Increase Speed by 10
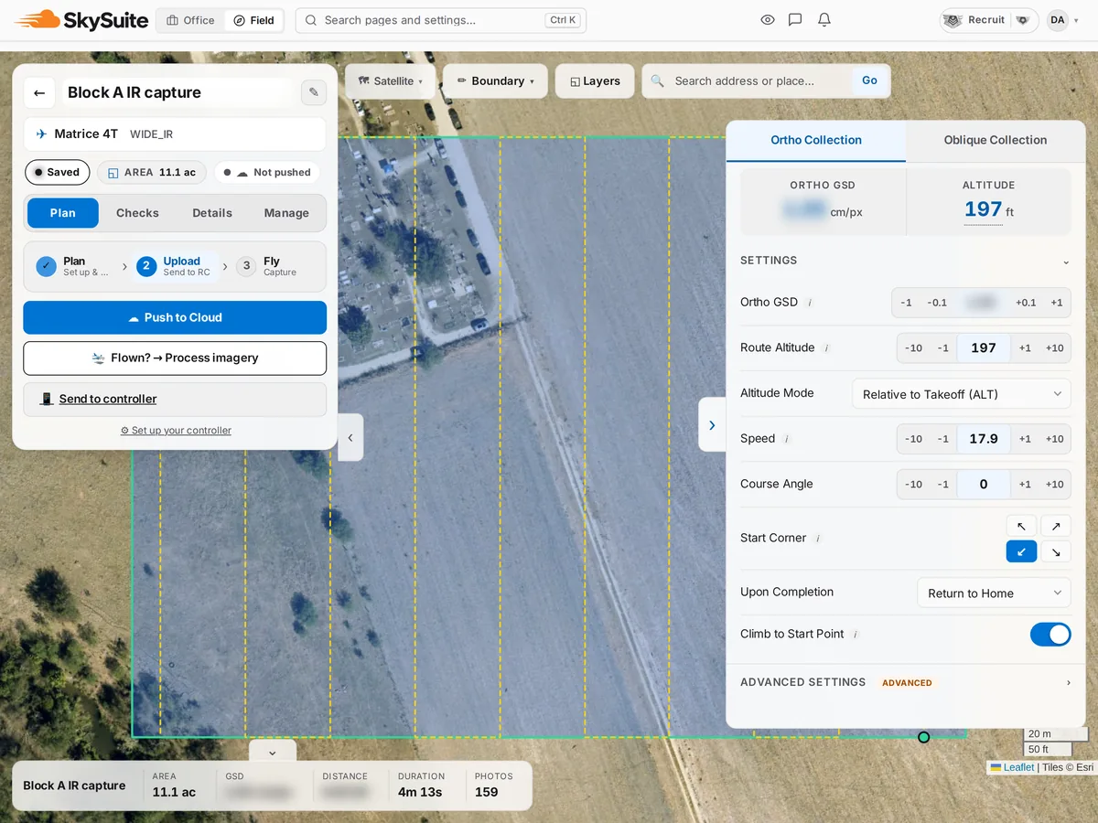Screen dimensions: 1098x823 click(x=1054, y=439)
